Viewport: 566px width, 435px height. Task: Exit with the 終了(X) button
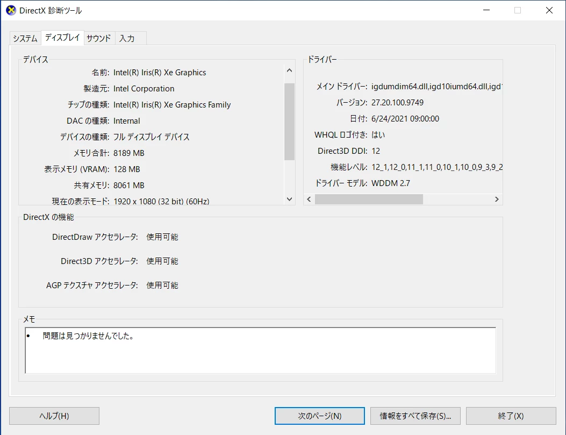pos(511,416)
